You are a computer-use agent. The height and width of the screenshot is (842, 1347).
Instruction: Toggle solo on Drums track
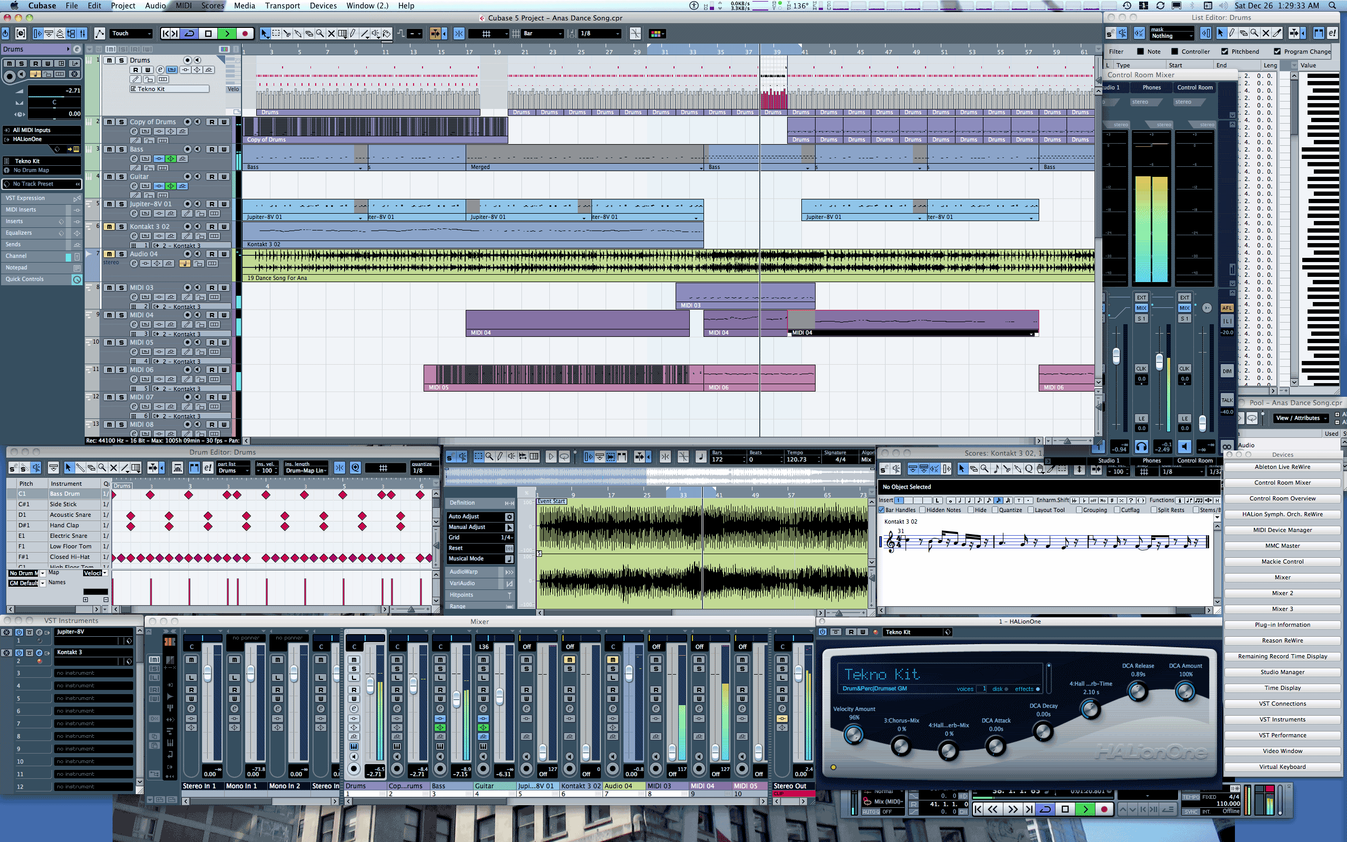click(x=119, y=61)
